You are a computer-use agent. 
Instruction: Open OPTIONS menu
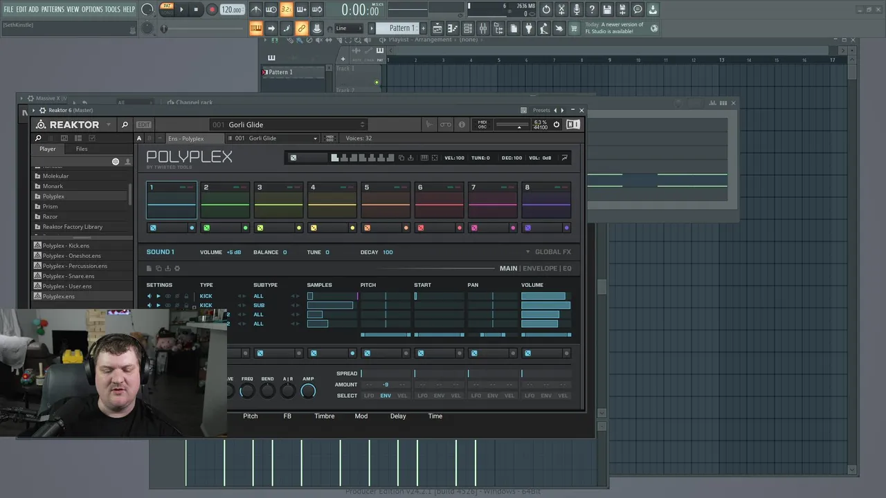[92, 10]
